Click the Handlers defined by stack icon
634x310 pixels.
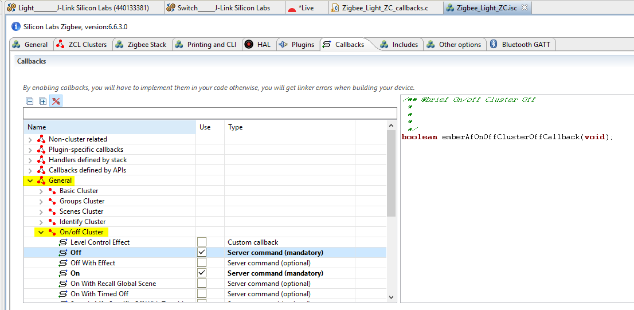[41, 160]
